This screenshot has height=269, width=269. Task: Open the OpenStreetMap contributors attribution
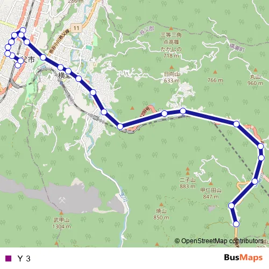click(219, 241)
